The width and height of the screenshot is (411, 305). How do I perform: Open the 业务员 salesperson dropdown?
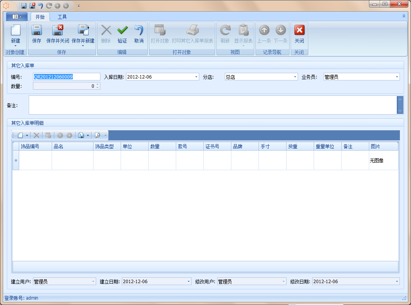(x=397, y=77)
